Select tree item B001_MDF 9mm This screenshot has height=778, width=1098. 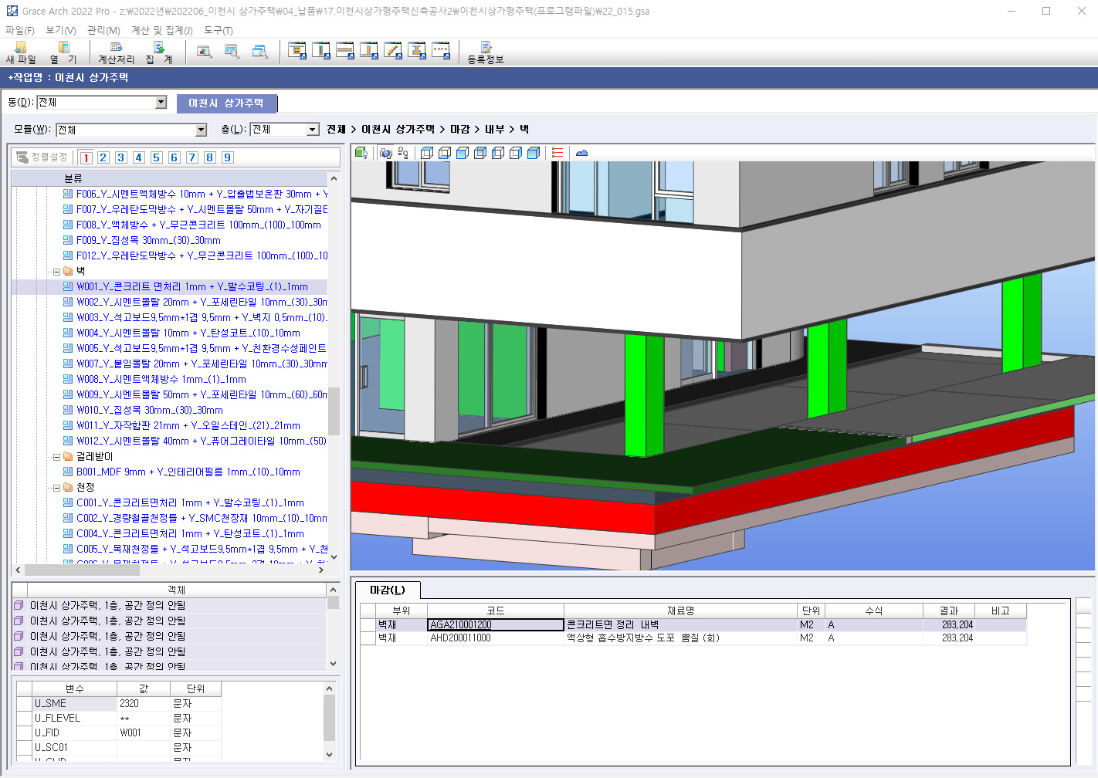[182, 472]
